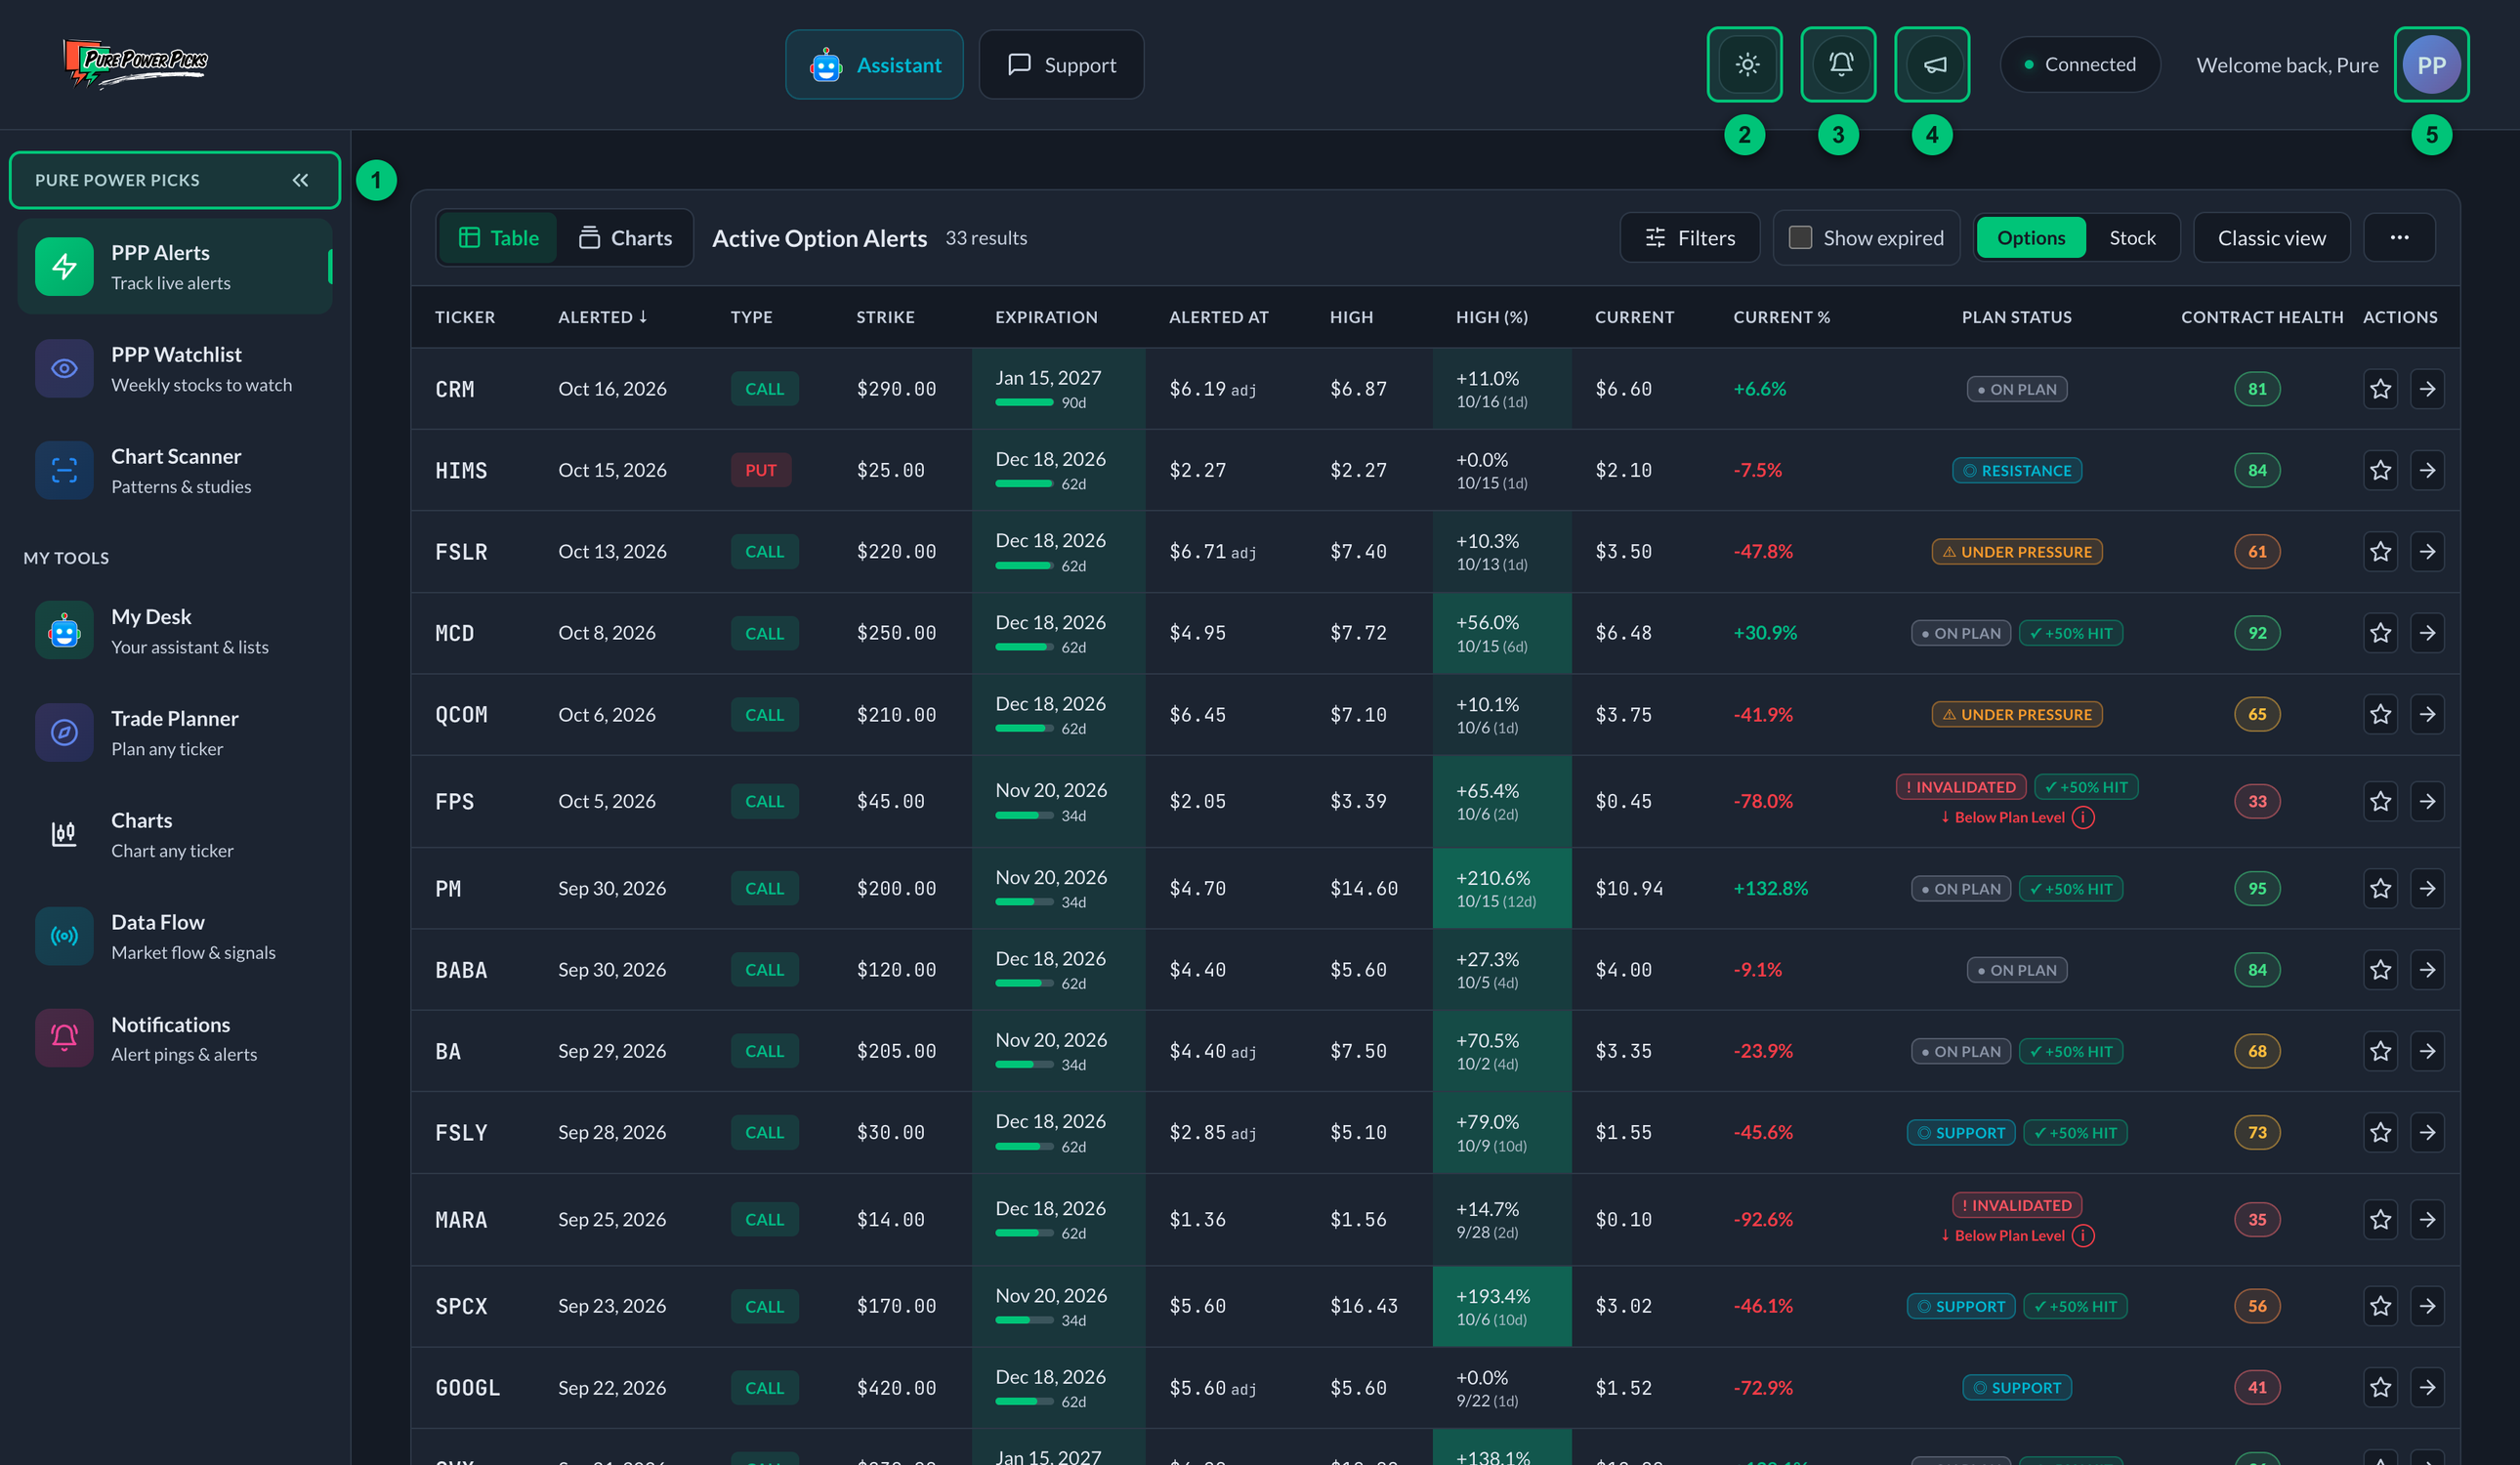Open PPP Watchlist eye icon
2520x1465 pixels.
64,368
